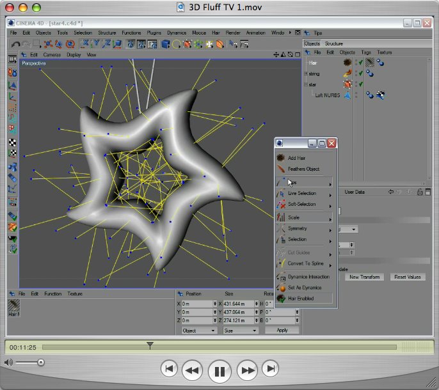Image resolution: width=439 pixels, height=390 pixels.
Task: Toggle the world coordinate system icon
Action: [117, 44]
